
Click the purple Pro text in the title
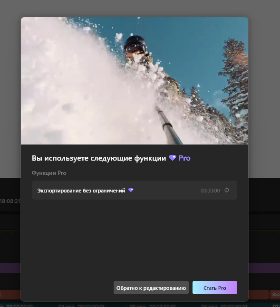(184, 158)
